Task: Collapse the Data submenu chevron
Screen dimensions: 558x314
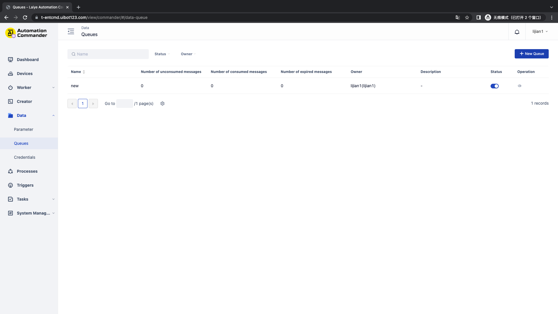Action: point(53,115)
